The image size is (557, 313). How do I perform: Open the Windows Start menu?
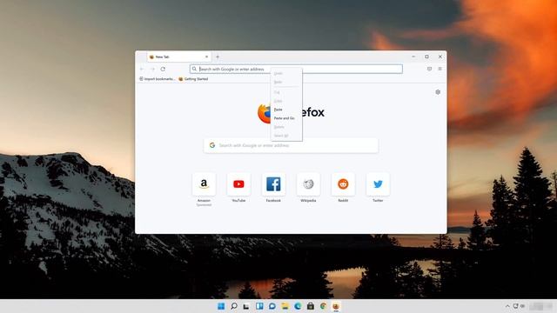221,306
